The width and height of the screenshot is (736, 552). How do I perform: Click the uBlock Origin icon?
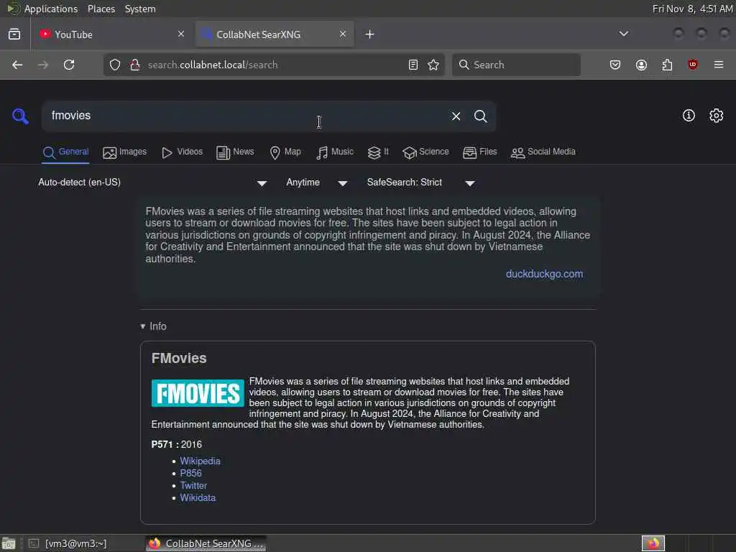pos(693,64)
